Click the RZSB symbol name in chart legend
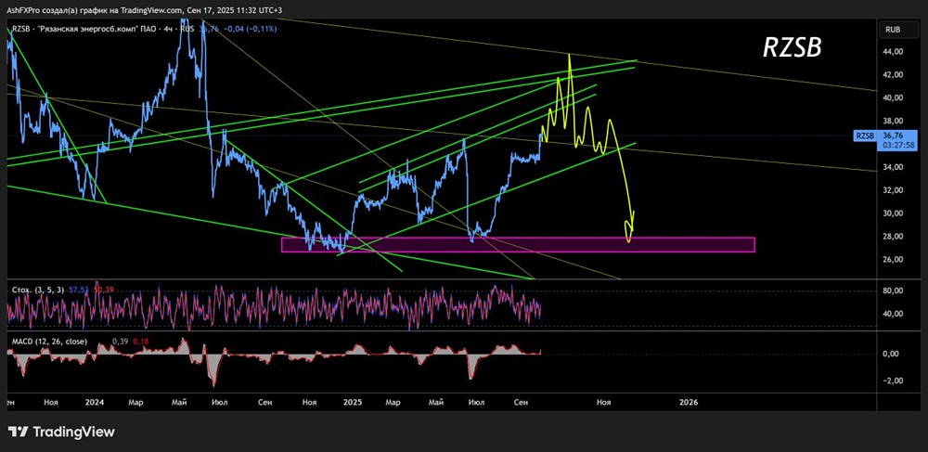Screen dimensions: 928x452 pos(21,28)
